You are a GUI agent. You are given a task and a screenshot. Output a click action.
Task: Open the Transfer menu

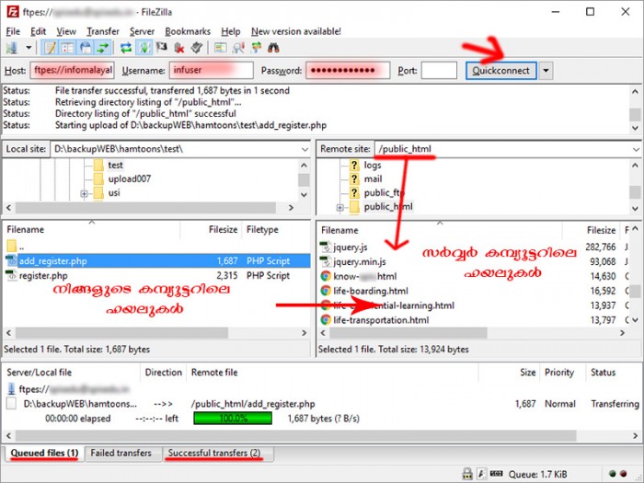103,31
